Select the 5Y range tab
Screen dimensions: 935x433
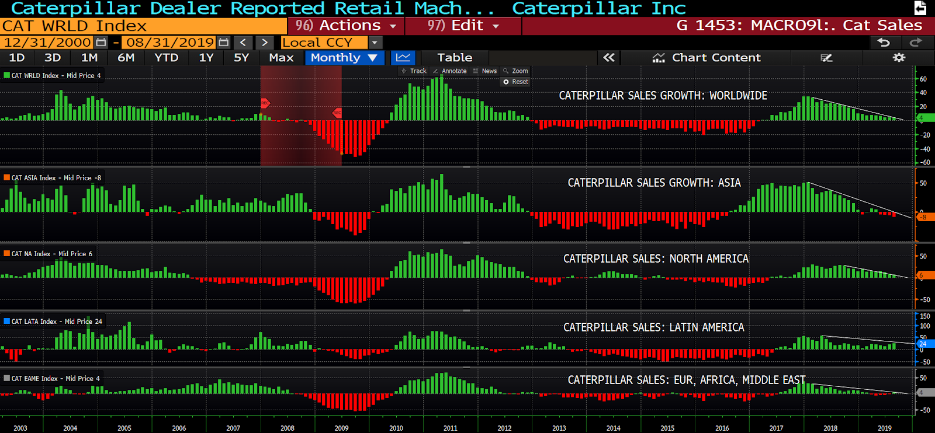click(241, 57)
